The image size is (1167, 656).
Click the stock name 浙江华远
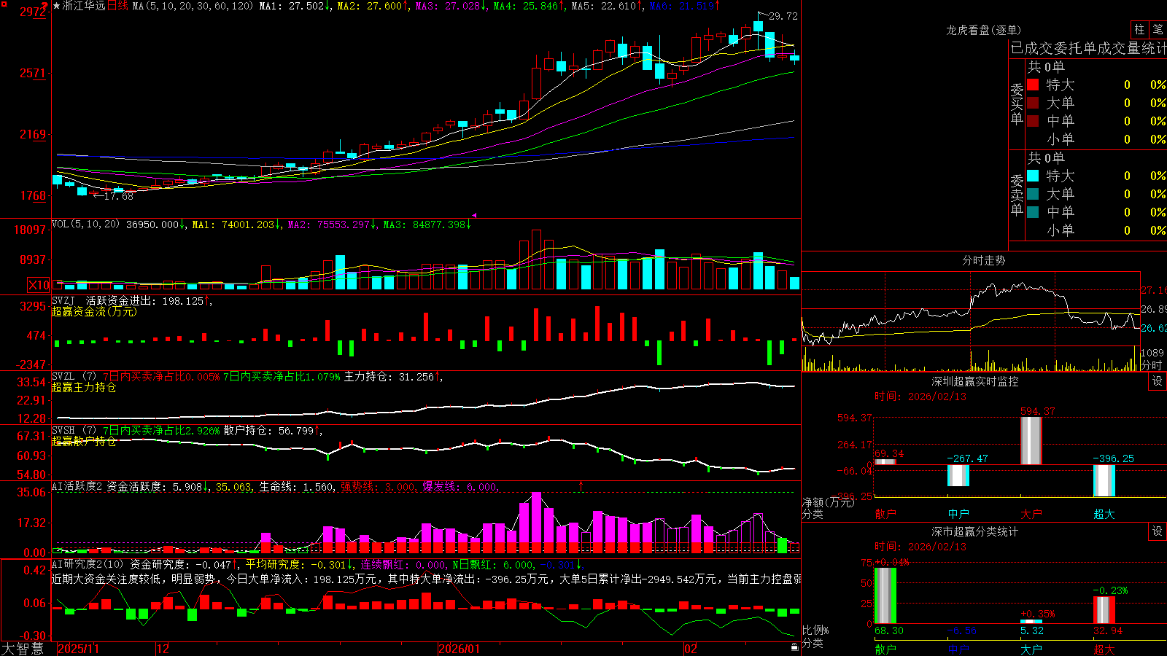pos(84,6)
